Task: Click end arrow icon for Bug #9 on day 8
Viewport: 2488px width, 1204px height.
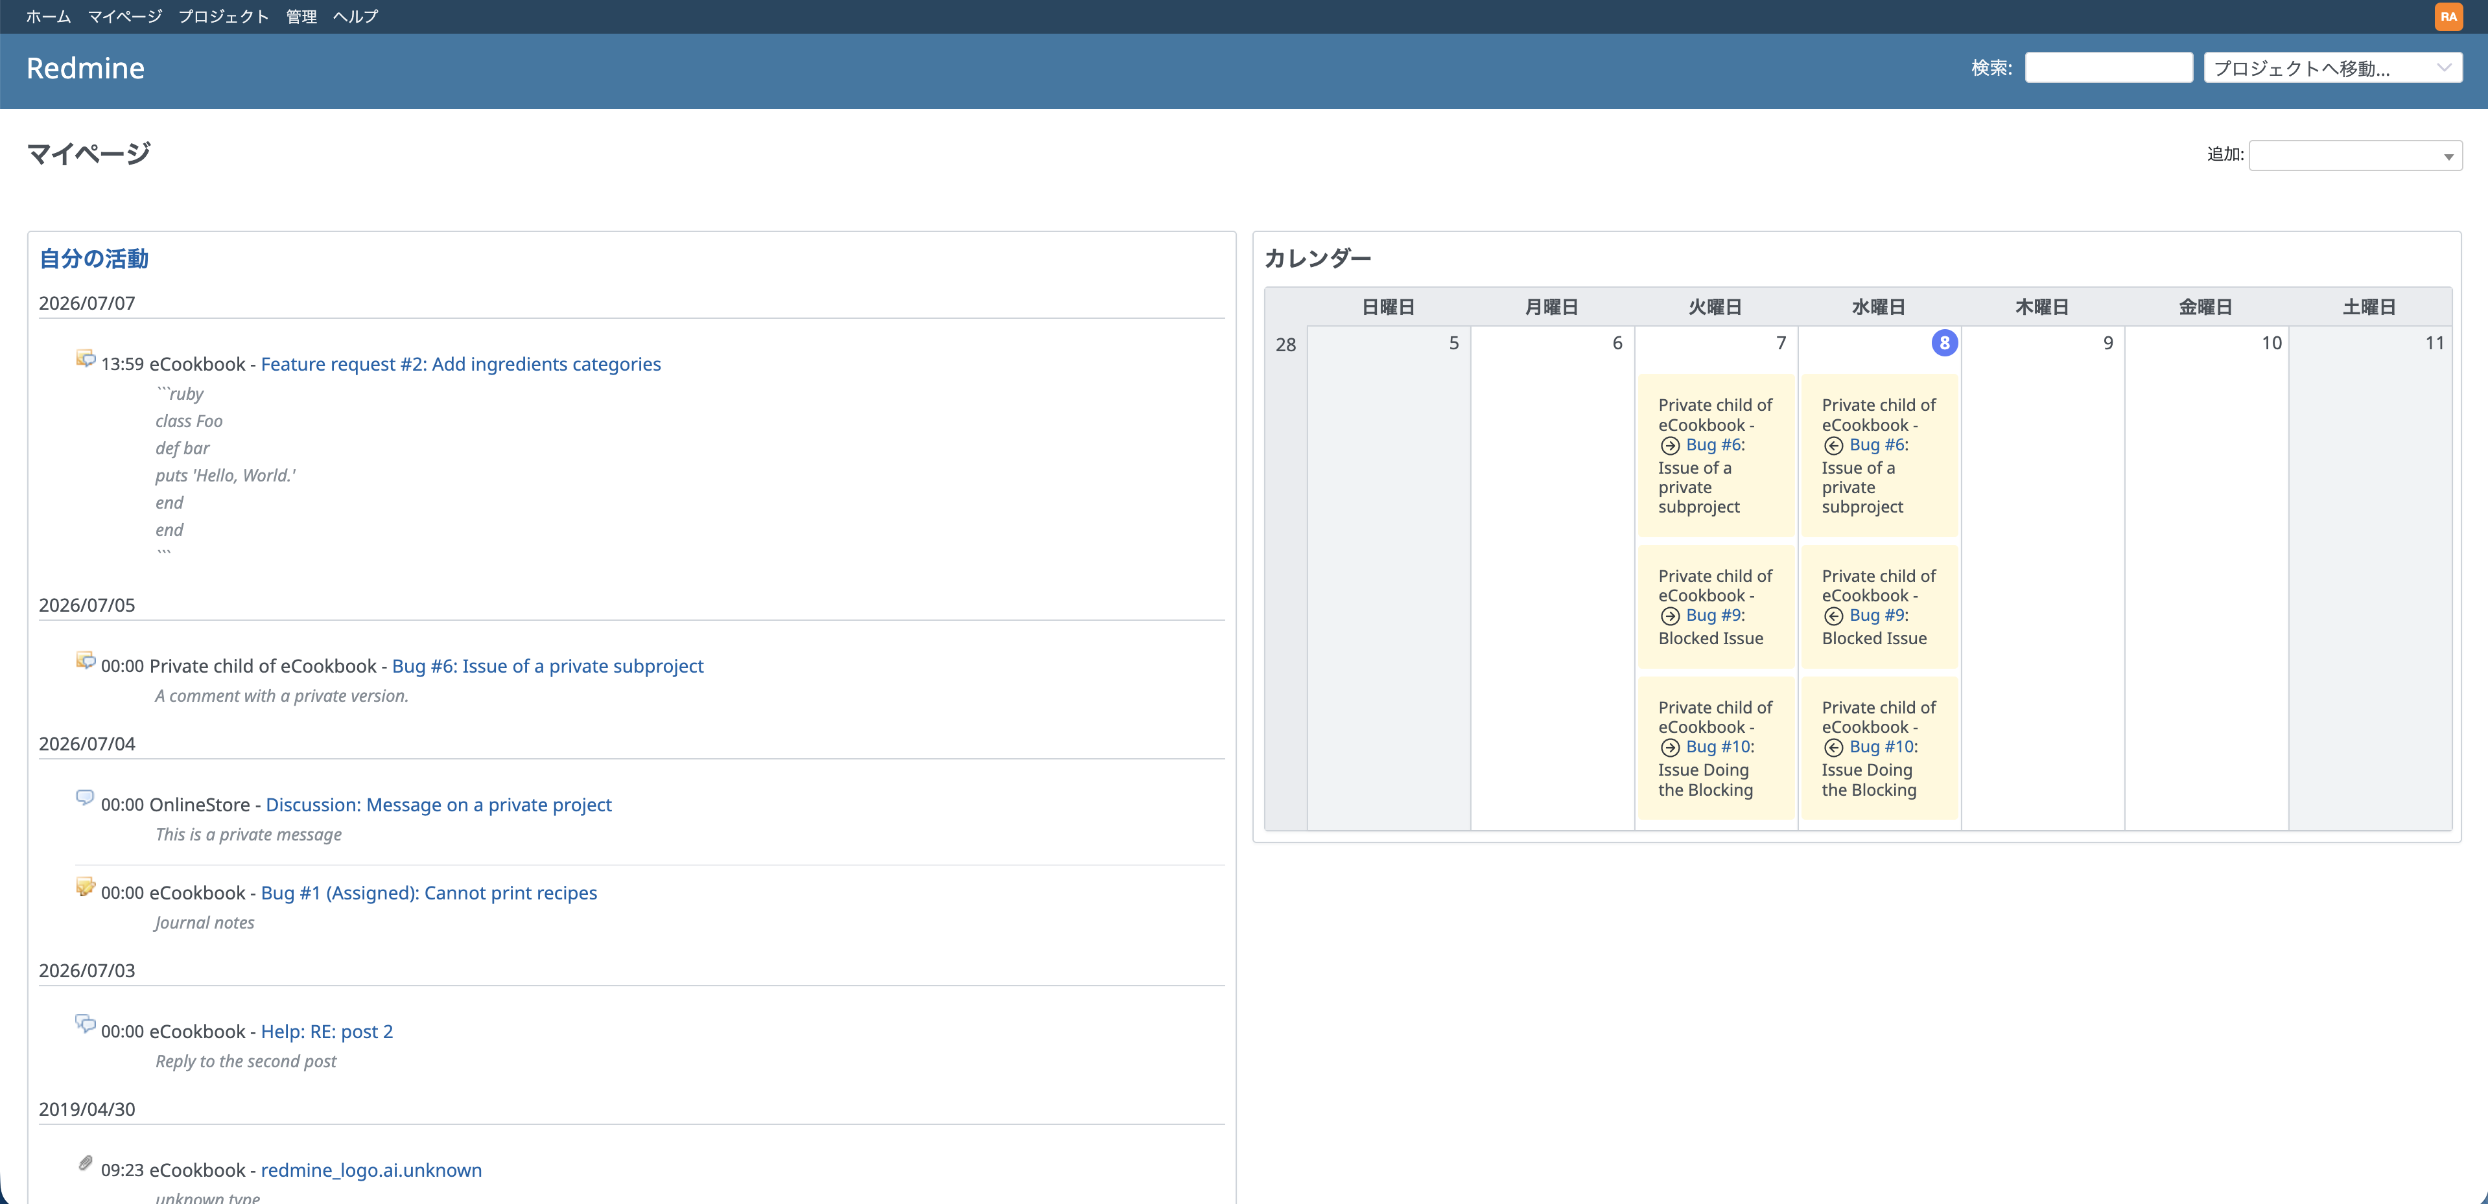Action: (1833, 616)
